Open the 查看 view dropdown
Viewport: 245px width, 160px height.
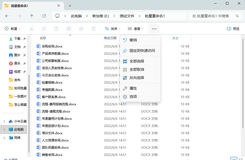(136, 29)
